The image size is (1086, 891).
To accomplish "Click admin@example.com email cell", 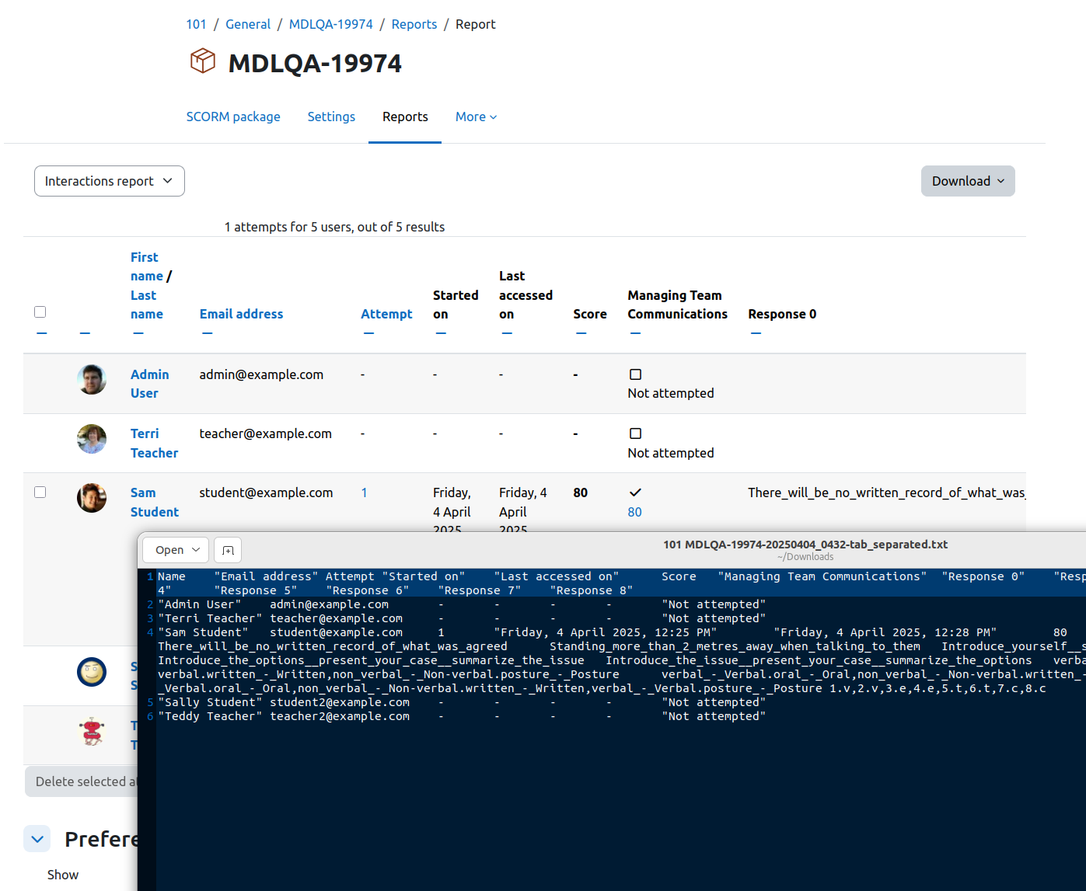I will 261,374.
